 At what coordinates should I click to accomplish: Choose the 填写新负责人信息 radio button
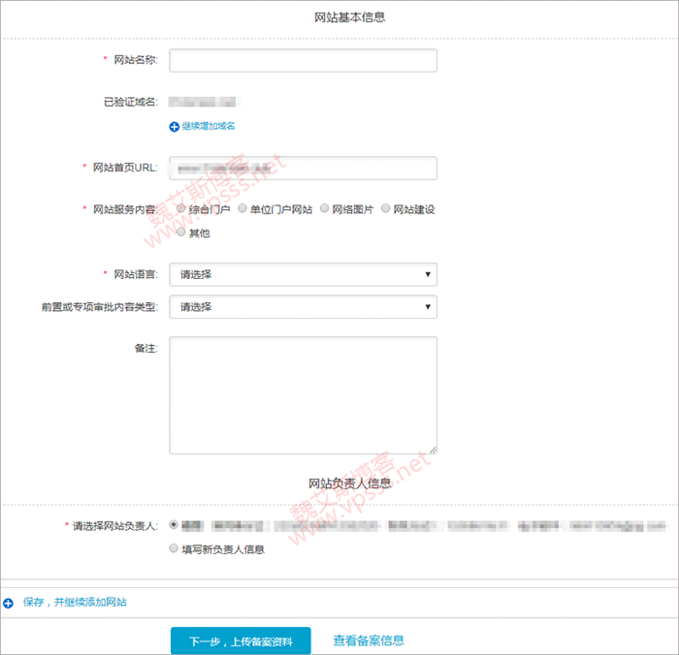pyautogui.click(x=174, y=548)
